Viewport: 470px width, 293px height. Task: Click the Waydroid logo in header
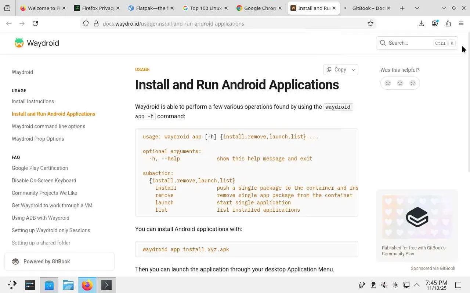click(x=36, y=43)
